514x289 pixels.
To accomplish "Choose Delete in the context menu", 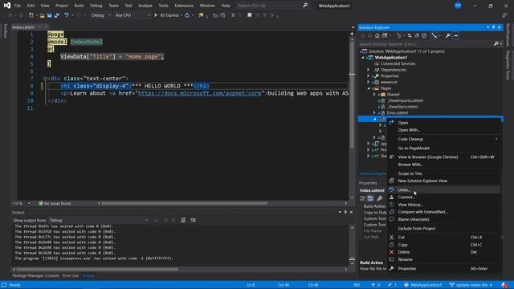I will pos(444,252).
